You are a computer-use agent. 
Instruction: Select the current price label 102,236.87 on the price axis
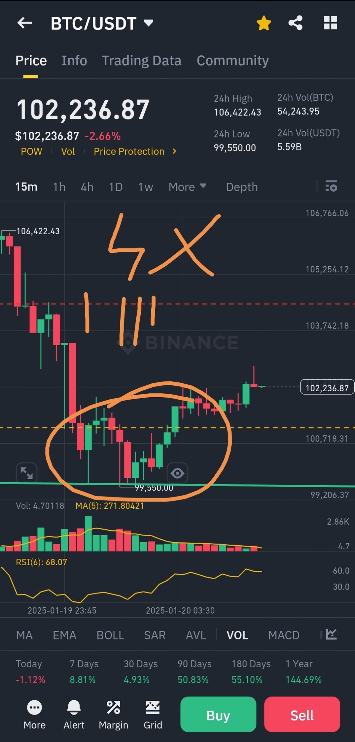(327, 387)
